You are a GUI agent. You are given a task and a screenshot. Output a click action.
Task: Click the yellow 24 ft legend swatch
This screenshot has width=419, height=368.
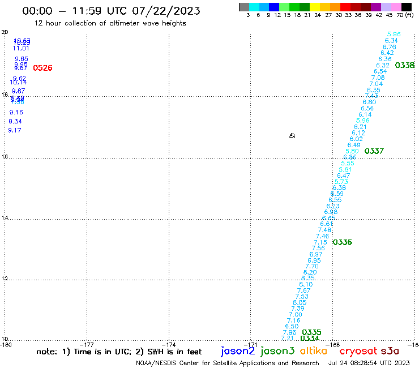pos(315,7)
